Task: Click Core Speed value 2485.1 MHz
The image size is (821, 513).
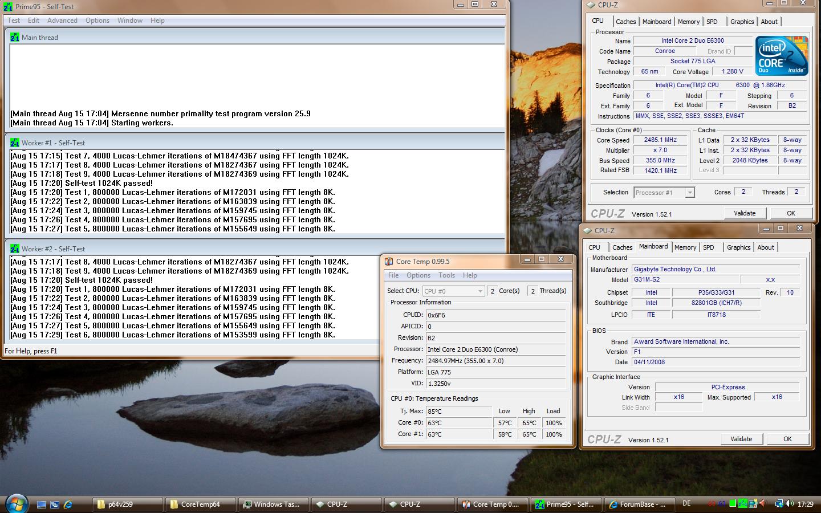Action: click(x=661, y=140)
